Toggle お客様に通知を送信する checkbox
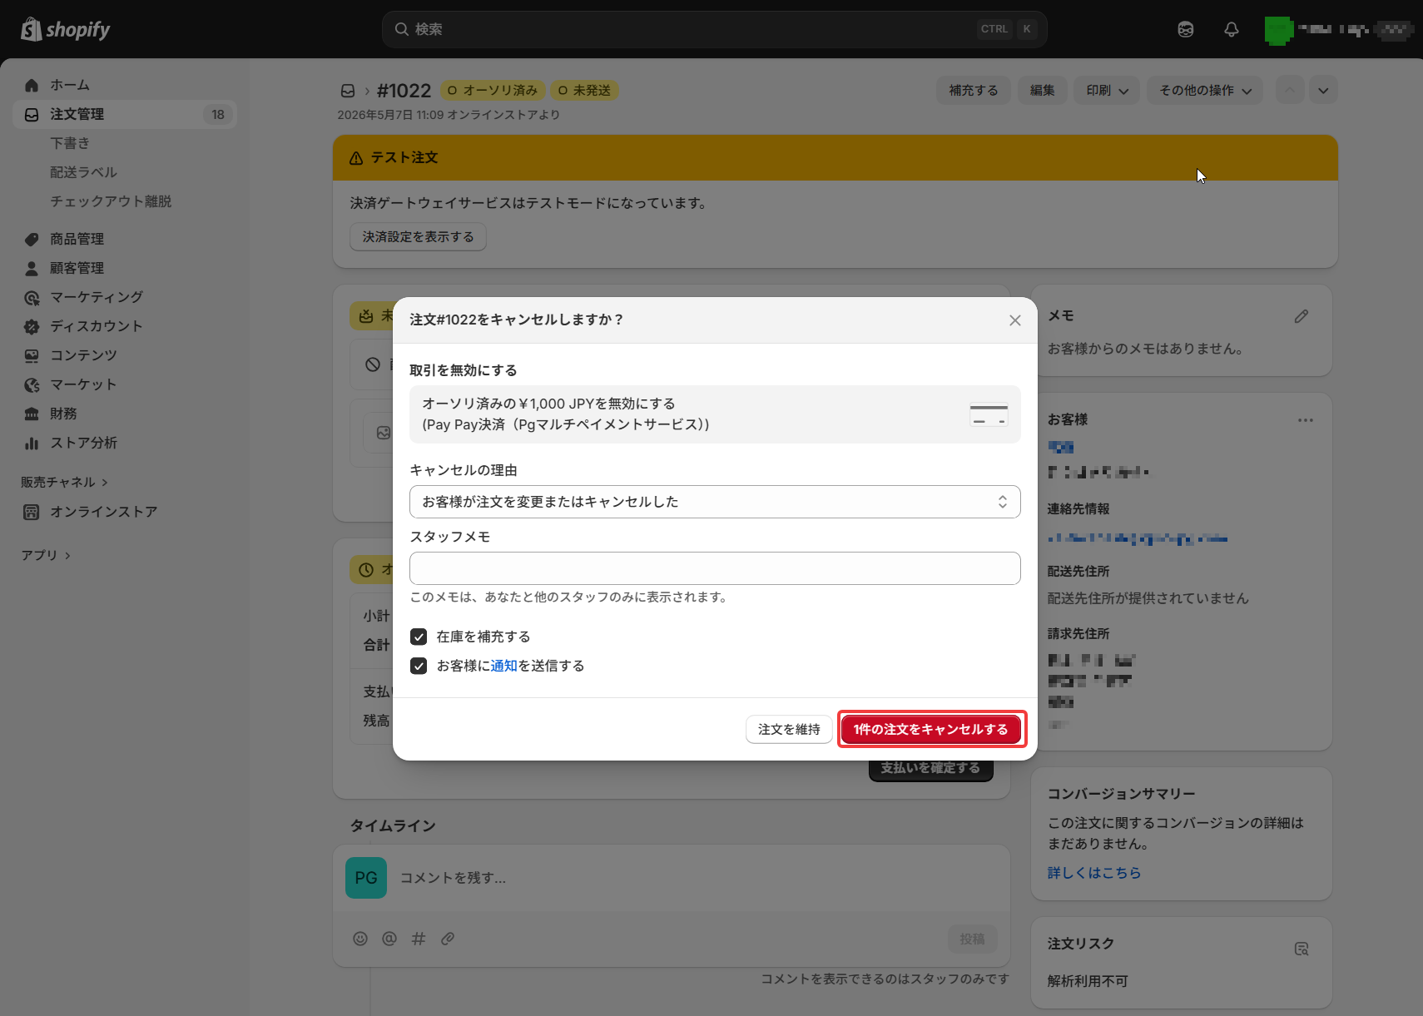 (419, 666)
